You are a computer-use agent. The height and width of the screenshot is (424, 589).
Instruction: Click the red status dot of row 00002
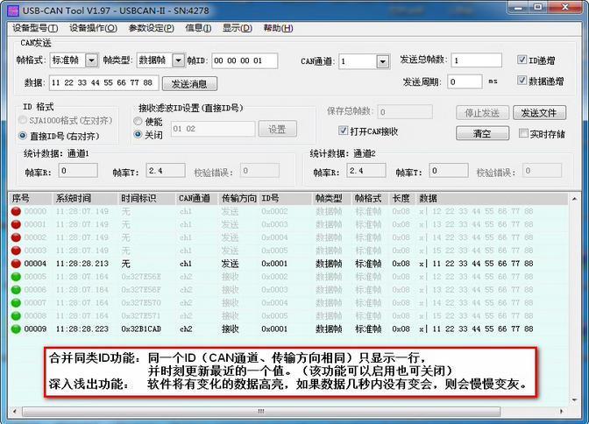pos(16,237)
